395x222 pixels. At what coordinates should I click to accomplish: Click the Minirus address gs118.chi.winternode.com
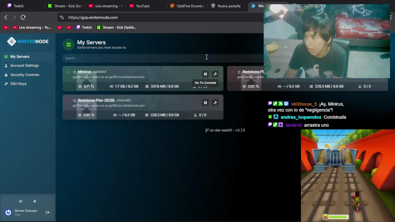(x=127, y=77)
